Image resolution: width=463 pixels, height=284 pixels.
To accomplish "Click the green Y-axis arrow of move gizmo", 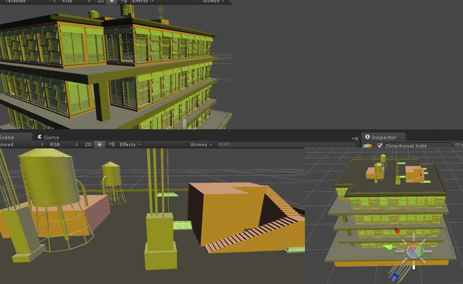I will pos(387,247).
